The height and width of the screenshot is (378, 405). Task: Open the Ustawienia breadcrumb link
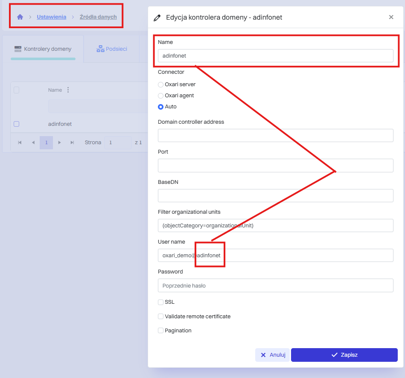coord(51,17)
